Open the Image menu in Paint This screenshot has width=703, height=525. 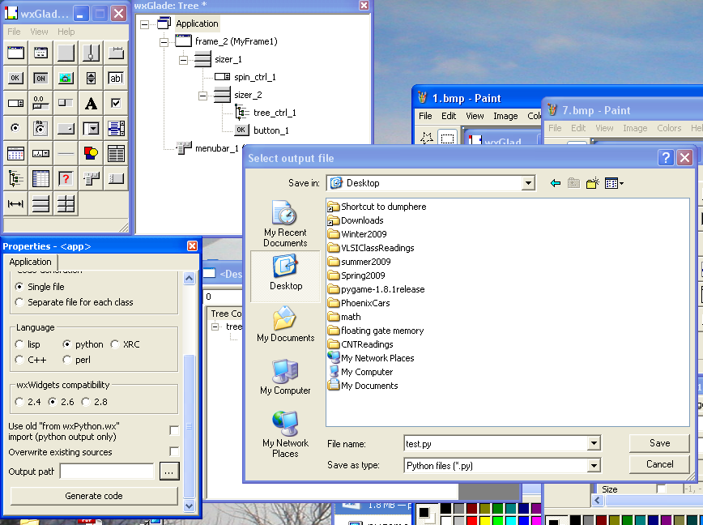505,116
